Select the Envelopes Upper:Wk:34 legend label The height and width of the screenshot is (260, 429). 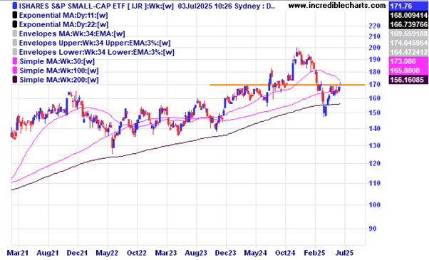click(x=95, y=43)
